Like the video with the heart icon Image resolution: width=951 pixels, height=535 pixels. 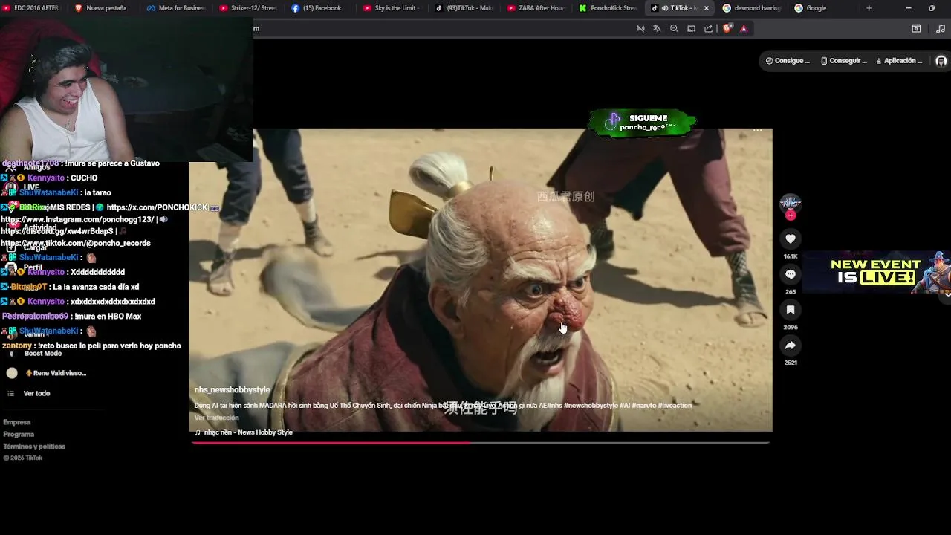791,239
